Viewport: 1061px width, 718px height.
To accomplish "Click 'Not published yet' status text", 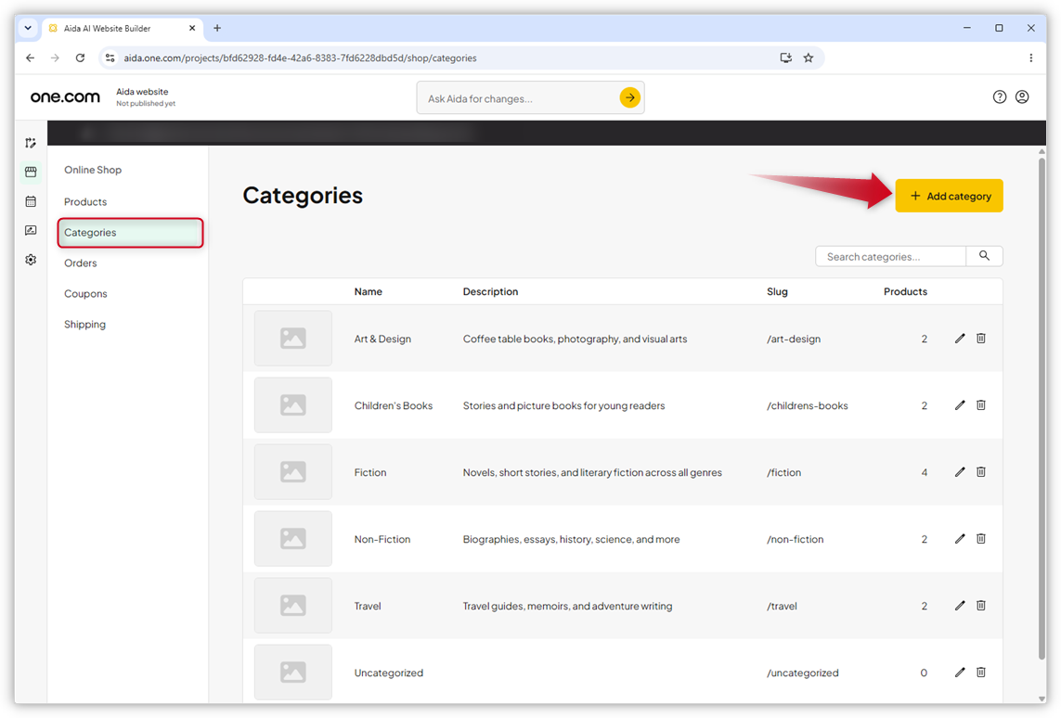I will point(146,104).
